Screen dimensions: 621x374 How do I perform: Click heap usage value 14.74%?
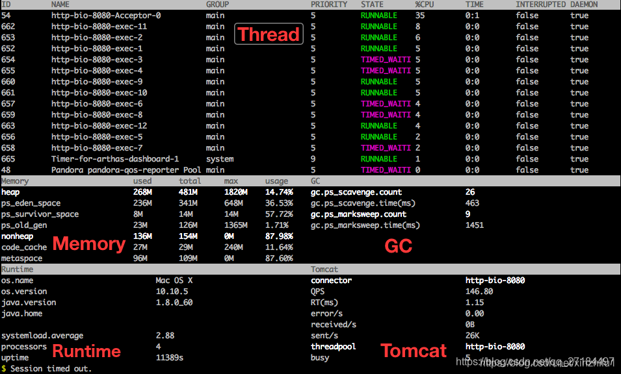pos(279,192)
